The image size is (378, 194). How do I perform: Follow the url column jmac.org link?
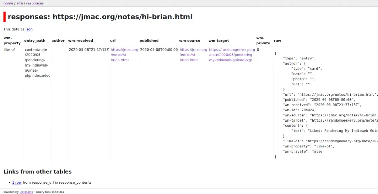pyautogui.click(x=124, y=55)
